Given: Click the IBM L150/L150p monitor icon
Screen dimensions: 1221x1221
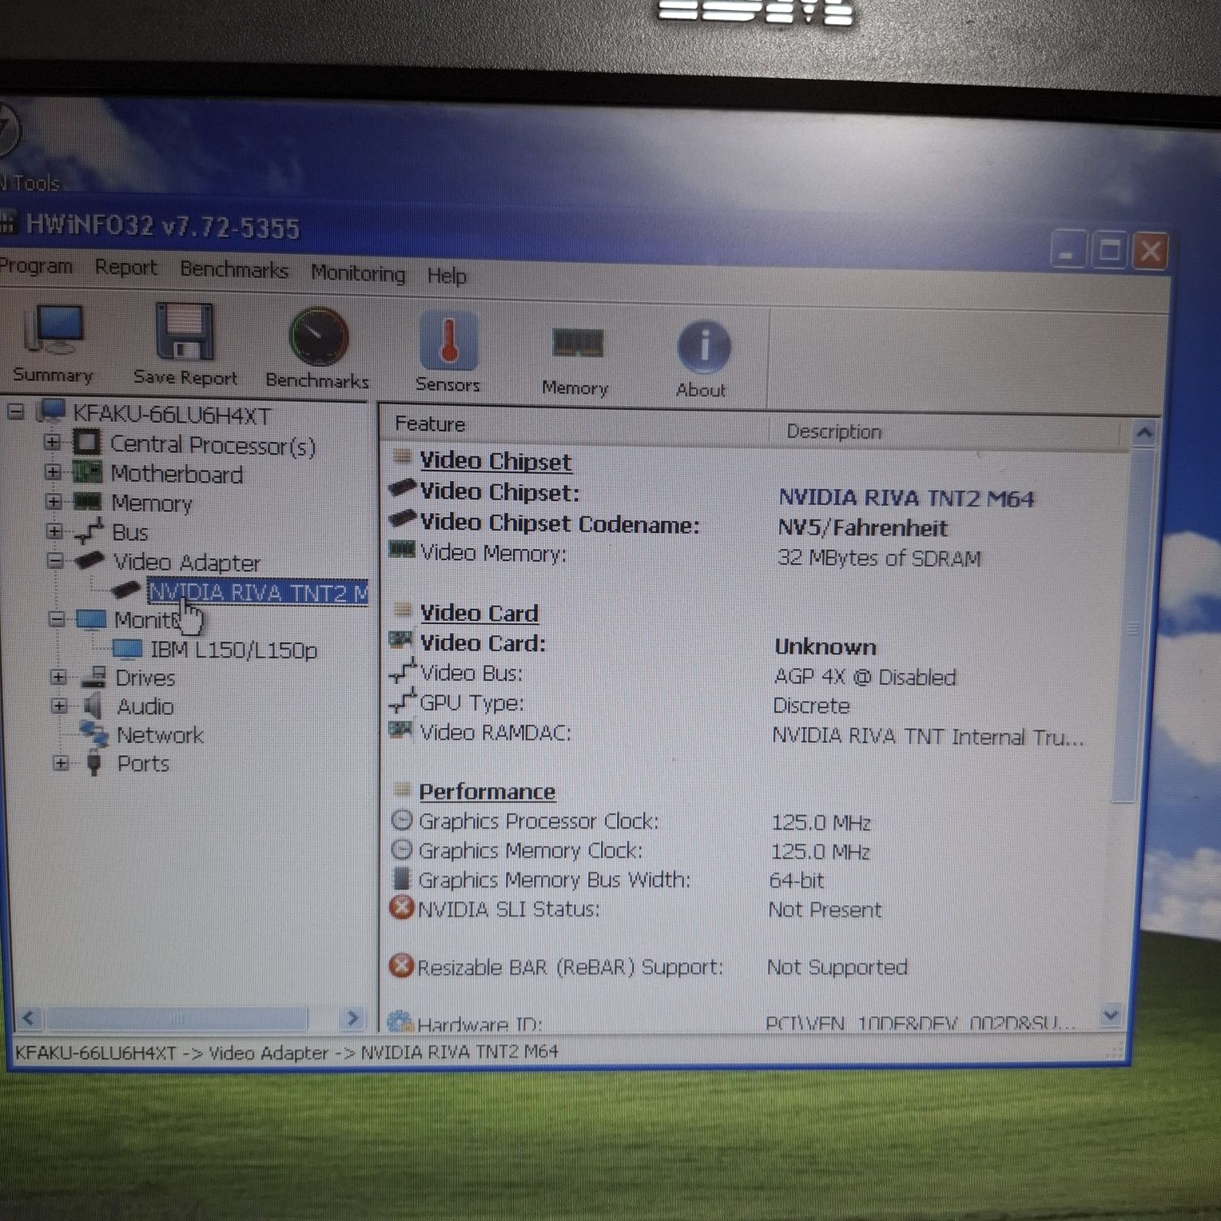Looking at the screenshot, I should point(128,648).
